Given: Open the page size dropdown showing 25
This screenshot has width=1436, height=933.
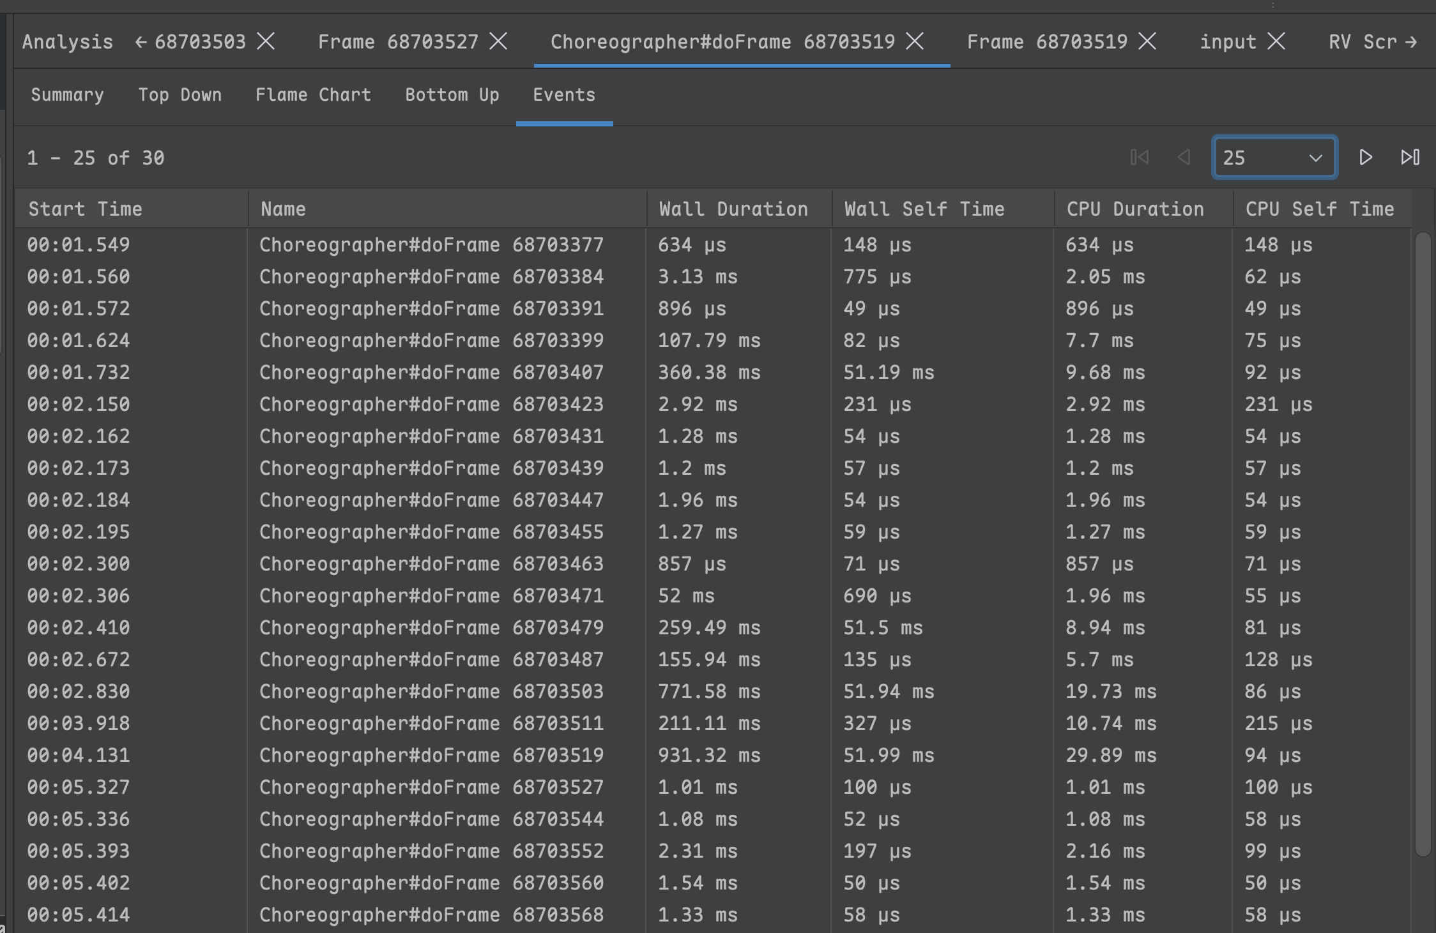Looking at the screenshot, I should tap(1274, 158).
